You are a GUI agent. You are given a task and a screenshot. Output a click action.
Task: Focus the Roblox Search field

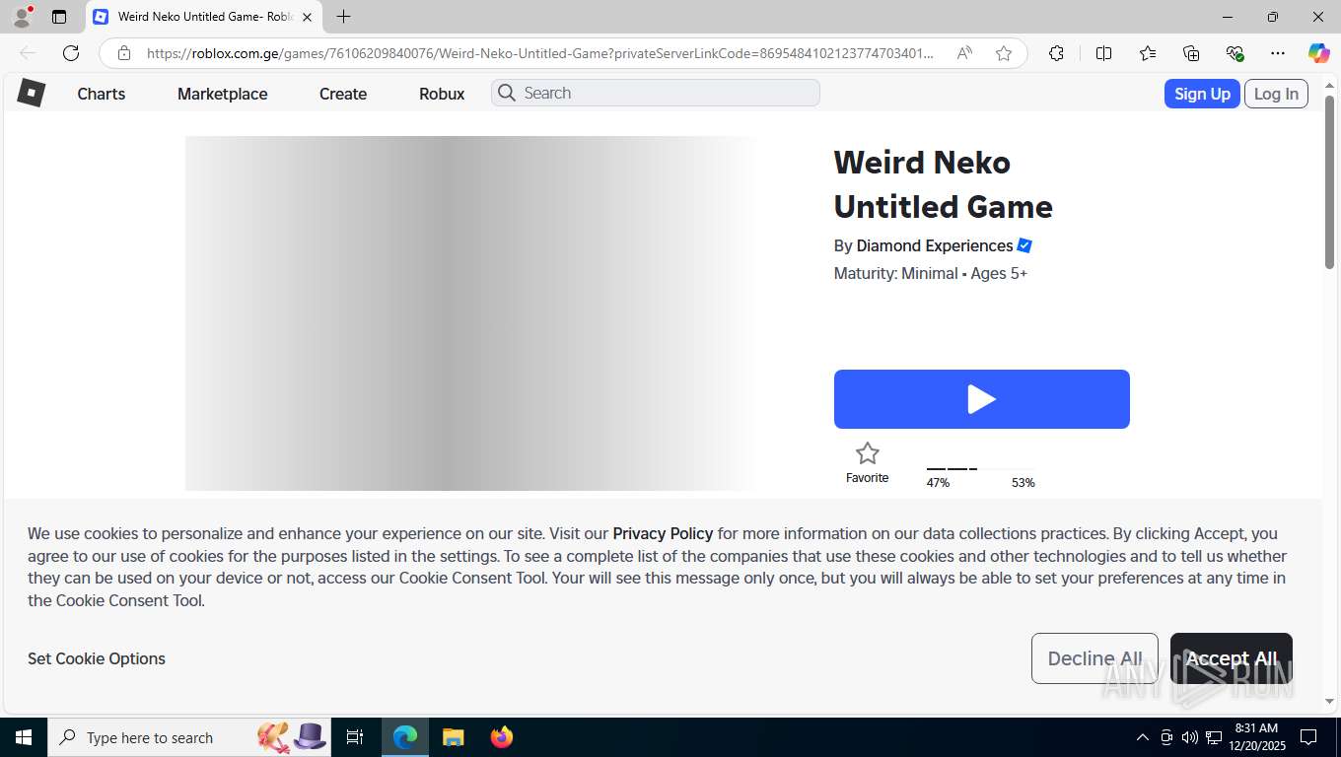point(656,93)
